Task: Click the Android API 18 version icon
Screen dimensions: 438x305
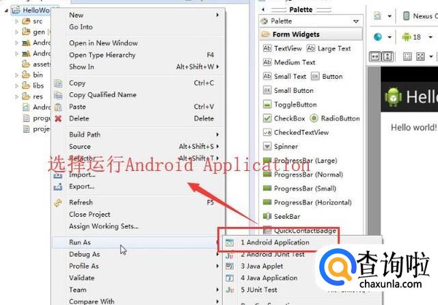Action: (407, 37)
